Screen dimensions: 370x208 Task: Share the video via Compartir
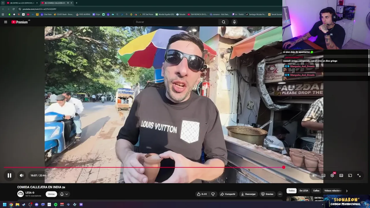pyautogui.click(x=228, y=194)
